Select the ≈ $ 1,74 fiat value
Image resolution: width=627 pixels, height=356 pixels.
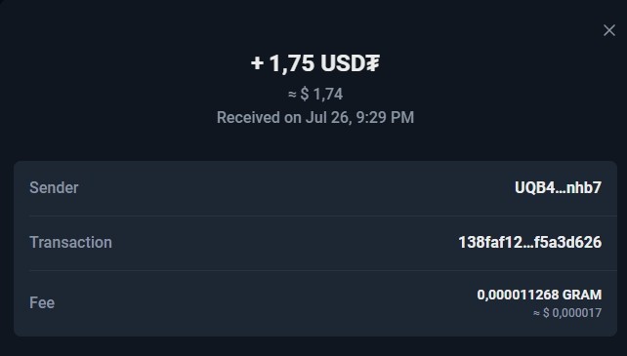pyautogui.click(x=315, y=95)
